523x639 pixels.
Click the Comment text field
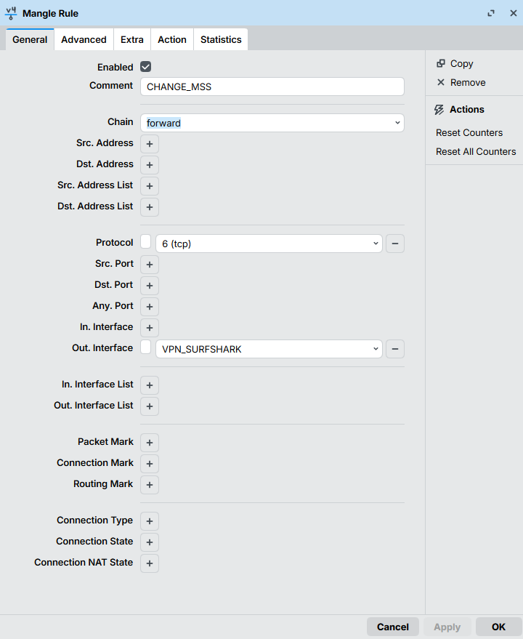point(272,87)
